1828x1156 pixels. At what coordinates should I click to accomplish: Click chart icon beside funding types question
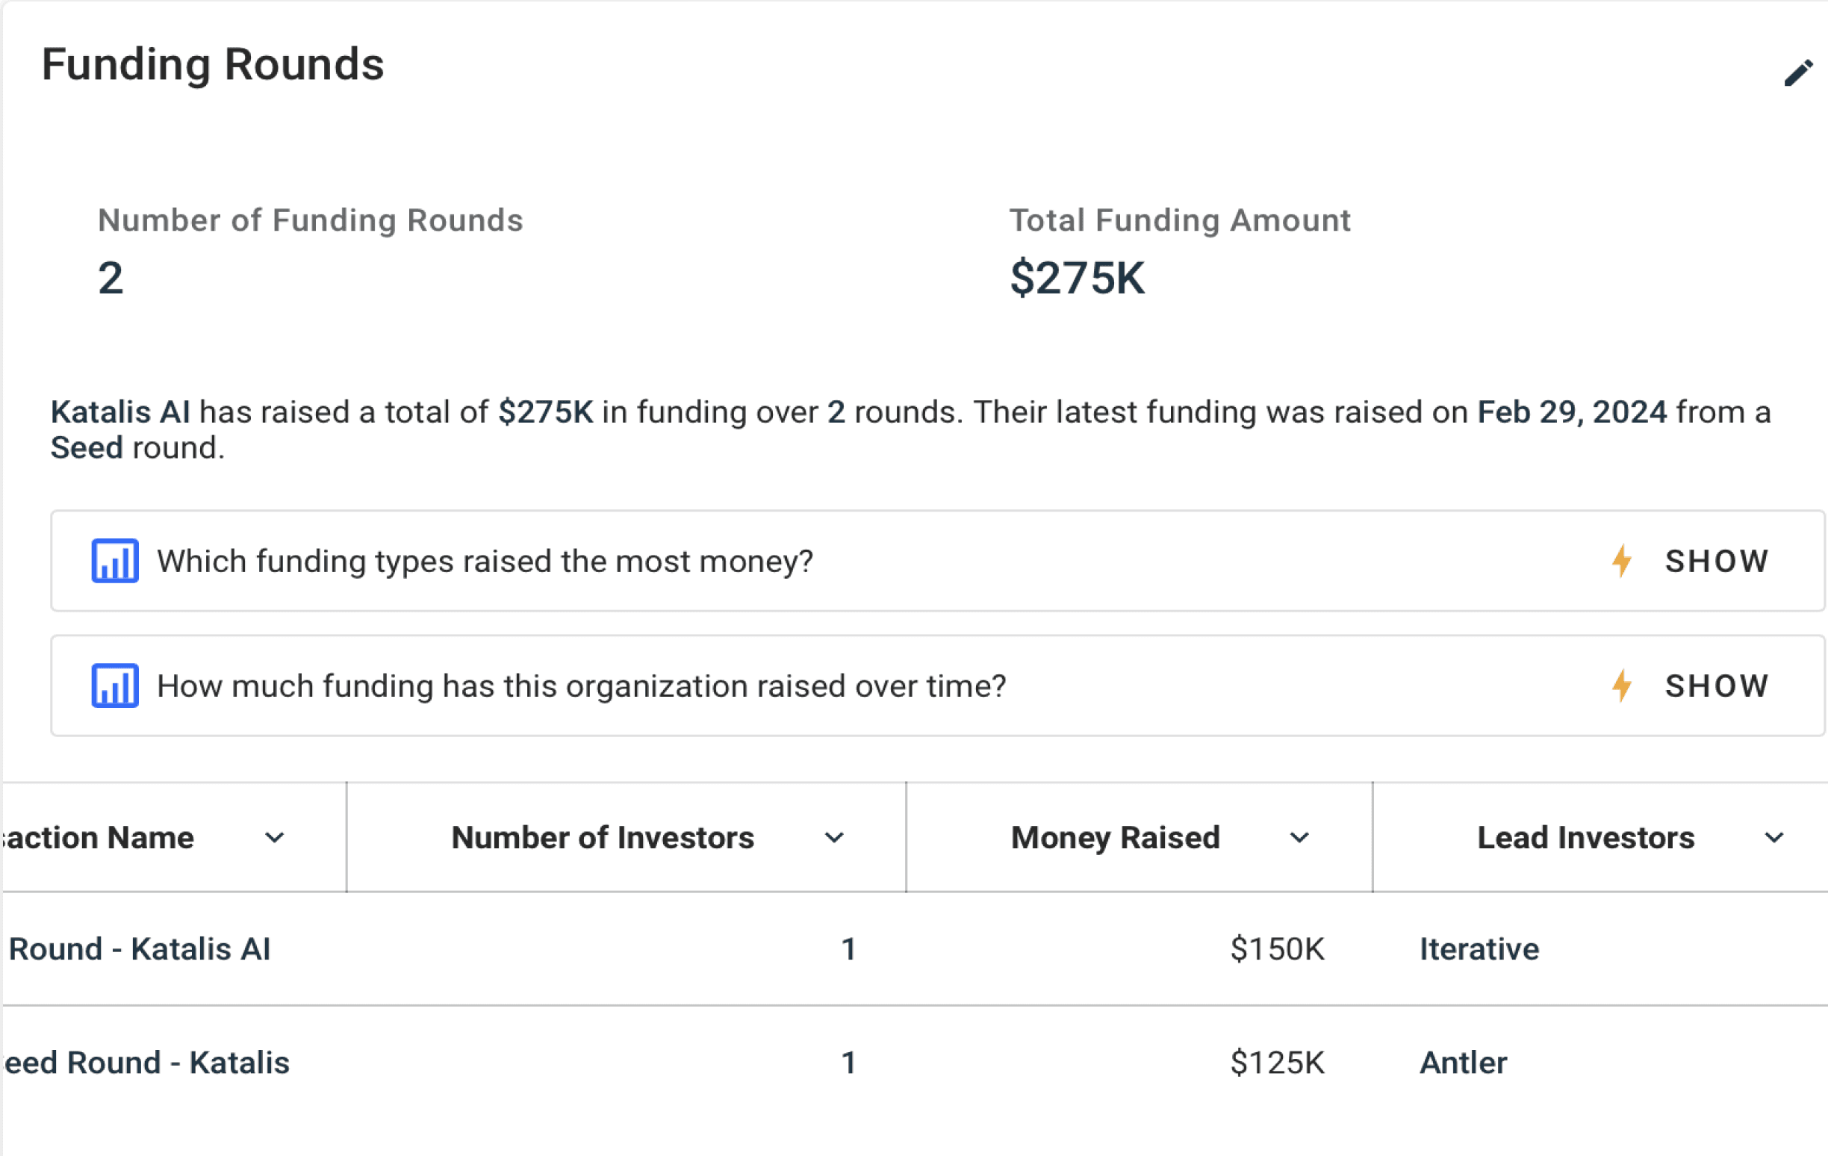(115, 561)
